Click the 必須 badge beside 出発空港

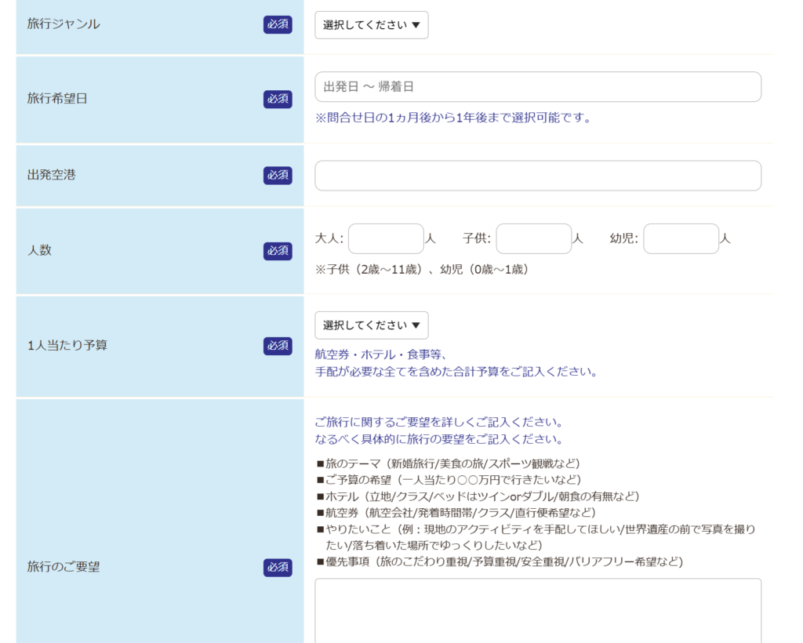tap(278, 175)
